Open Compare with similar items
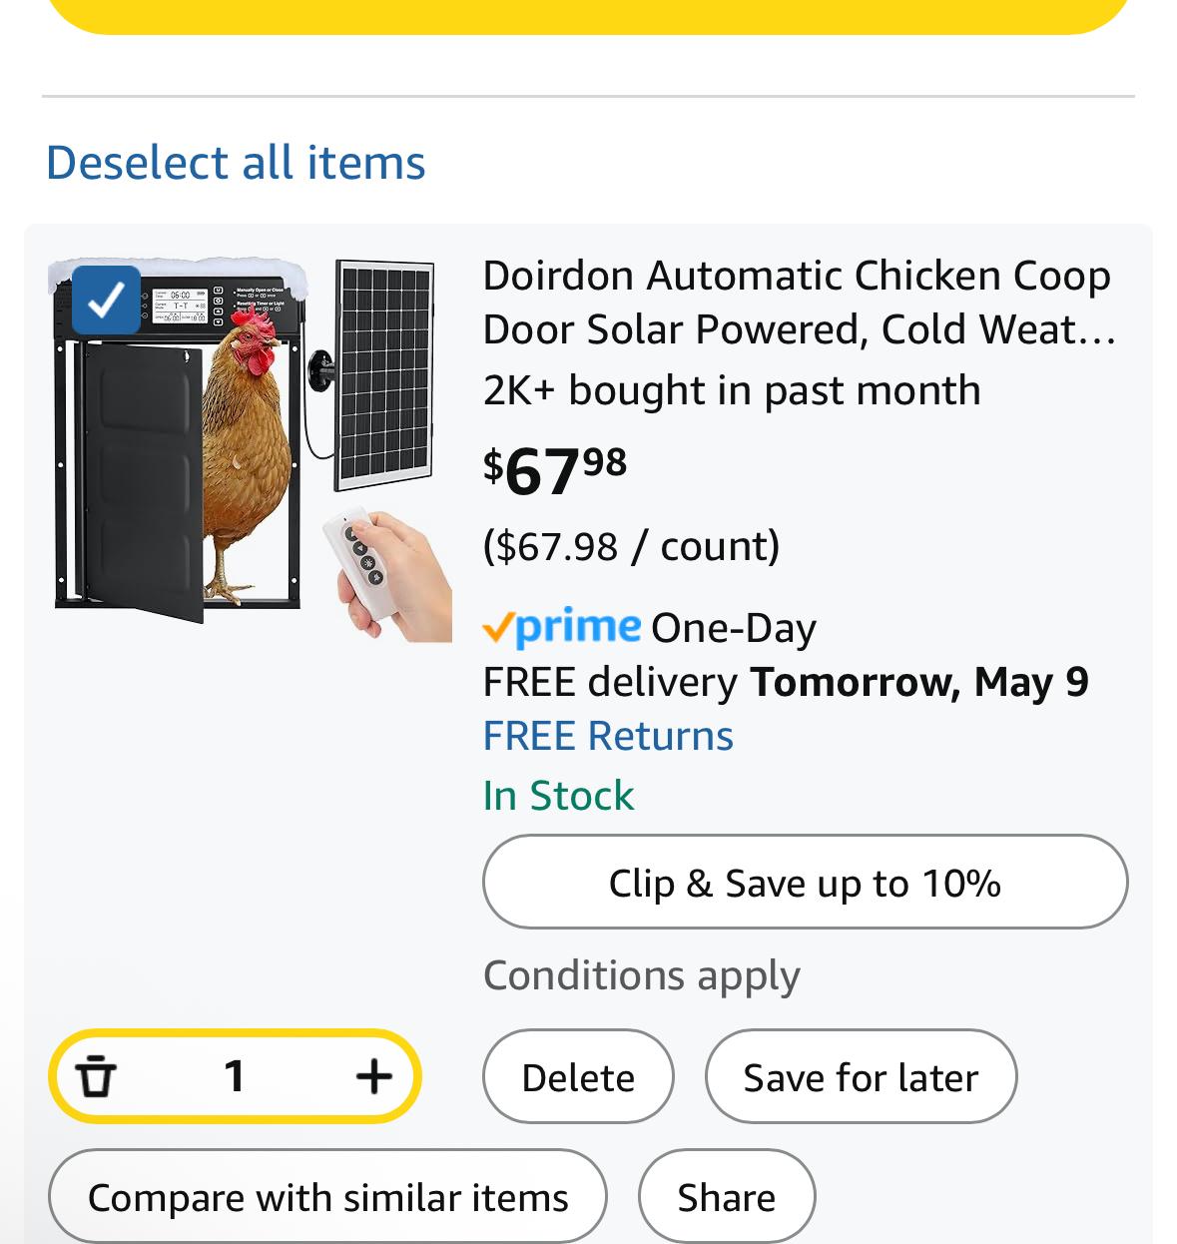Screen dimensions: 1177x1244 (327, 1196)
